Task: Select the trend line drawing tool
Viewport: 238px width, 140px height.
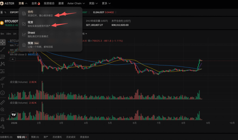Action: tap(3, 49)
